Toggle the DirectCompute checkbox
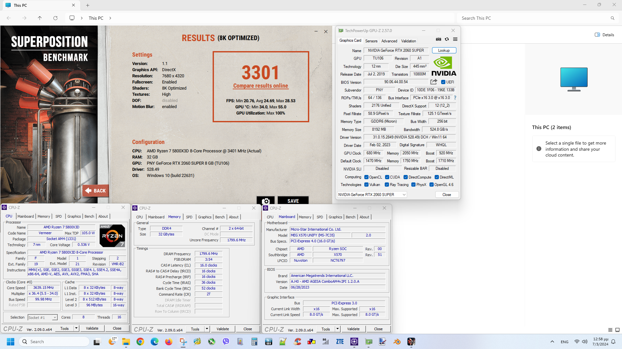The width and height of the screenshot is (622, 349). tap(405, 177)
